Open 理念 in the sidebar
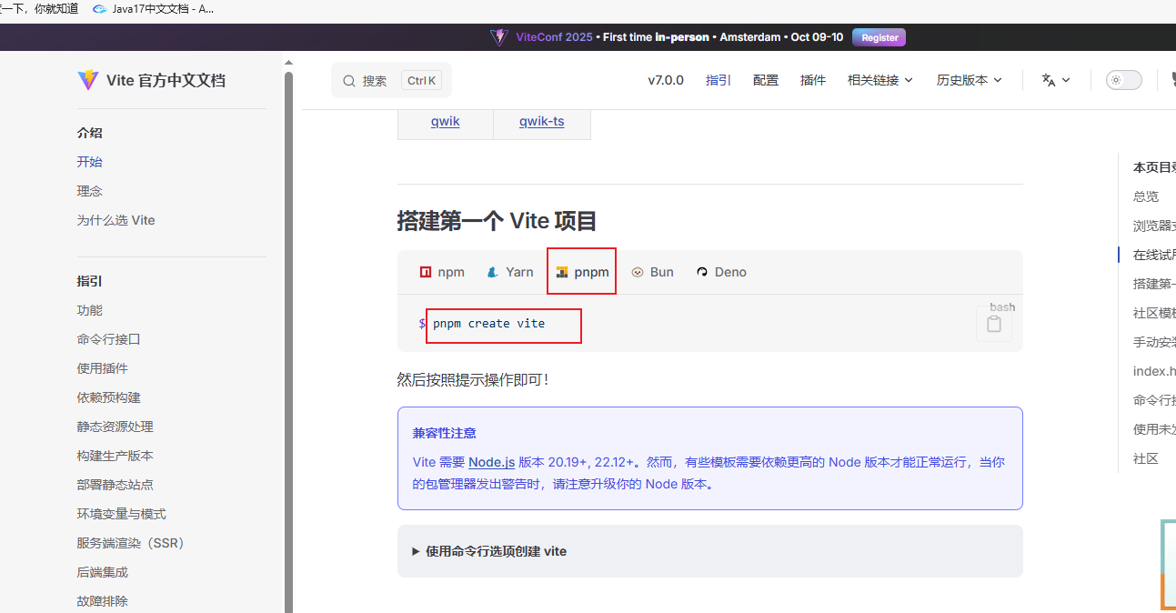This screenshot has width=1176, height=613. click(x=90, y=191)
